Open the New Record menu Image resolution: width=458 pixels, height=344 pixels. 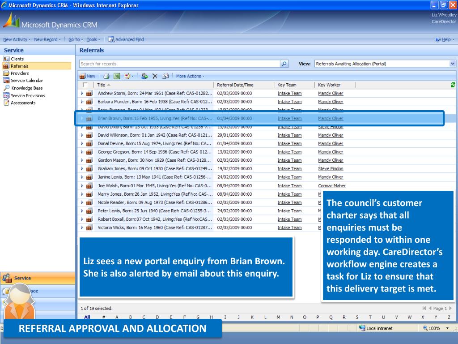[47, 39]
